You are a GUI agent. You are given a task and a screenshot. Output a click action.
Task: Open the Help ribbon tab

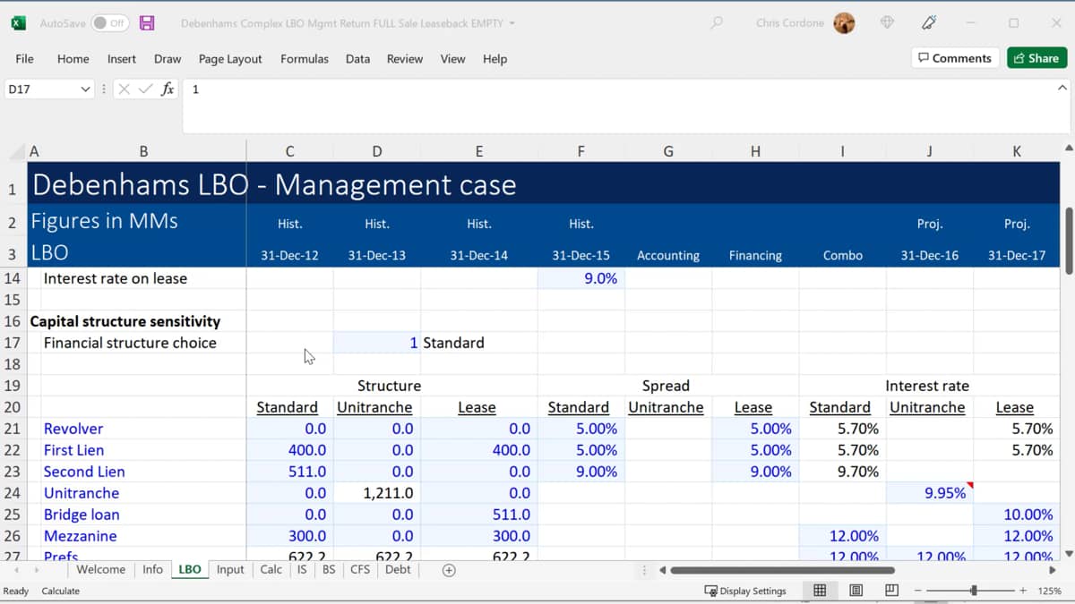tap(494, 59)
